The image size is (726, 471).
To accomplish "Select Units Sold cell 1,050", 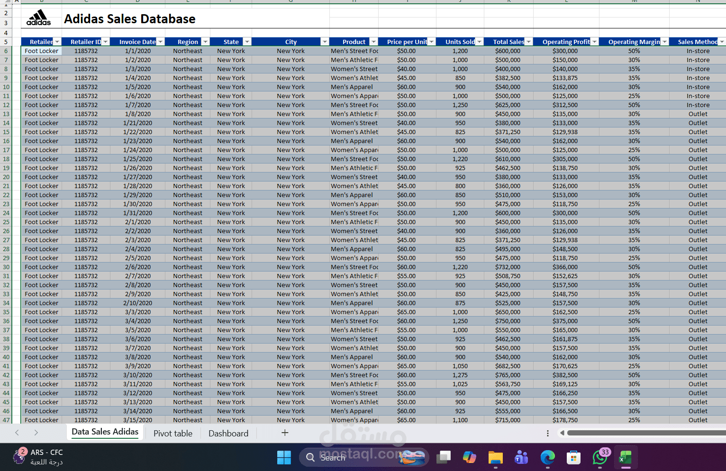I will tap(460, 366).
